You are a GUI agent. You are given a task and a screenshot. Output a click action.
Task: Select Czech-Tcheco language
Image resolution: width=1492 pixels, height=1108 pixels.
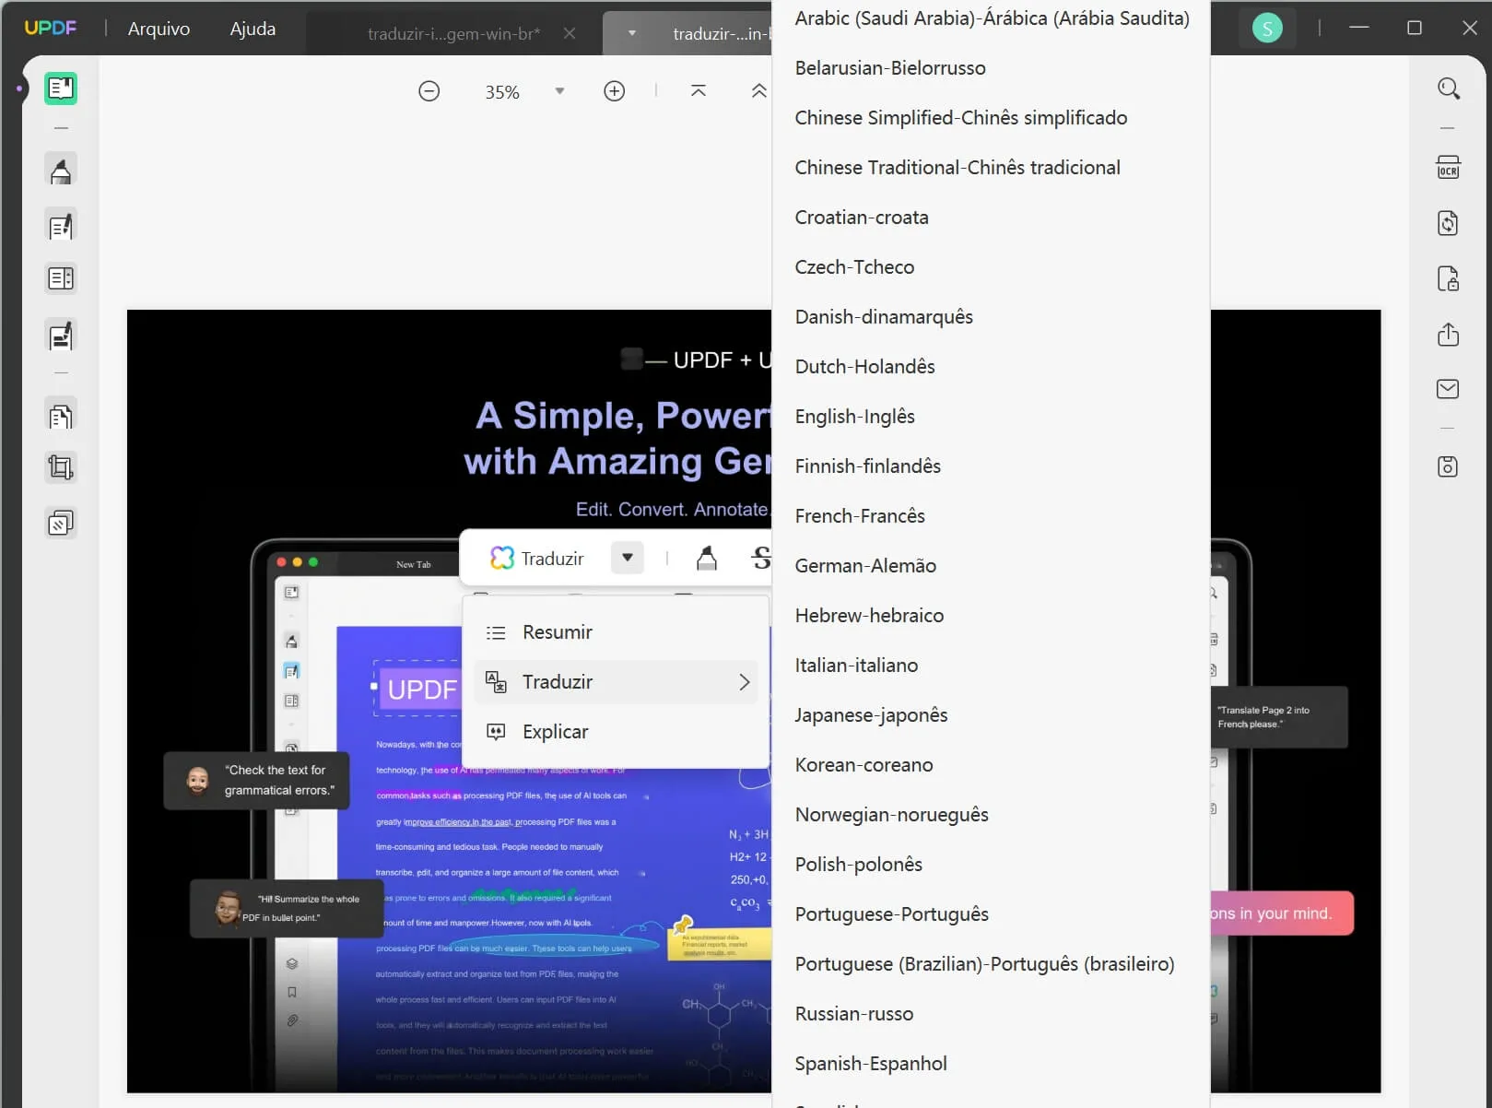(x=991, y=267)
